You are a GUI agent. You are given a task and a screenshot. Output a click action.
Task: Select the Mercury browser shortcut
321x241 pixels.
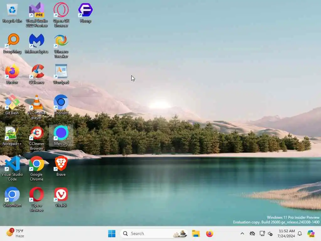point(61,136)
